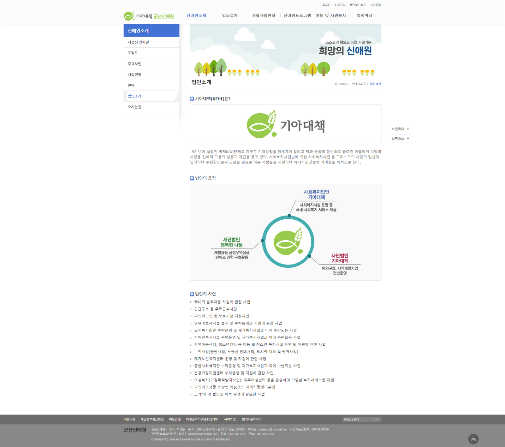505x447 pixels.
Task: Select 오시는길 in the left sidebar
Action: [x=134, y=107]
